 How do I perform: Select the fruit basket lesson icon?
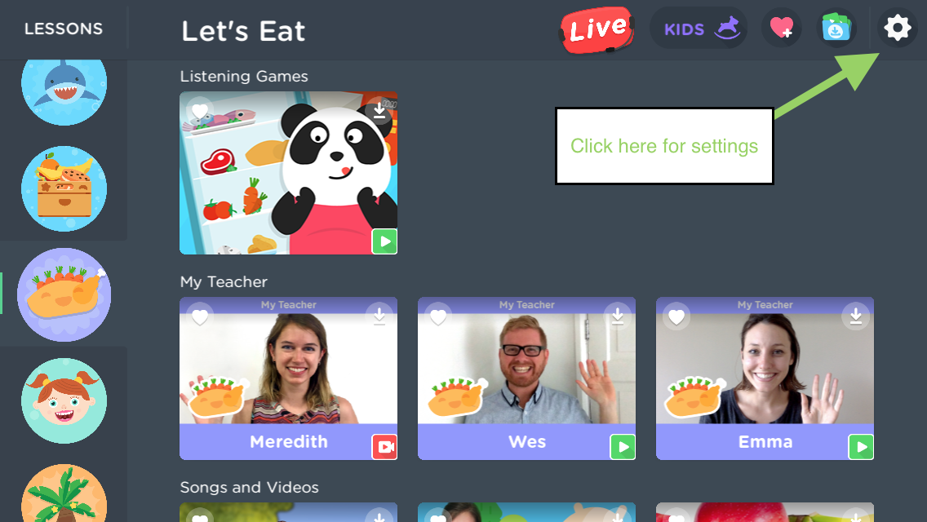[x=64, y=188]
